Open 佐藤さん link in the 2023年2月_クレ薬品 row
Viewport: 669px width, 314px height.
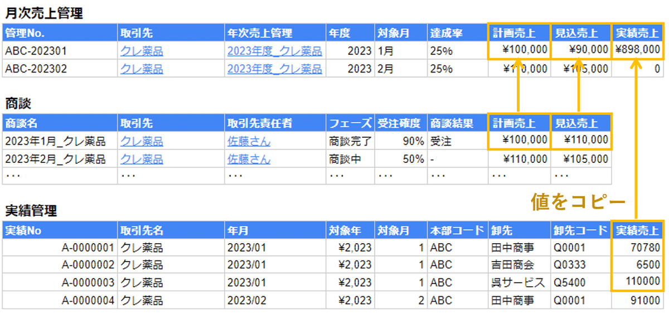(249, 160)
